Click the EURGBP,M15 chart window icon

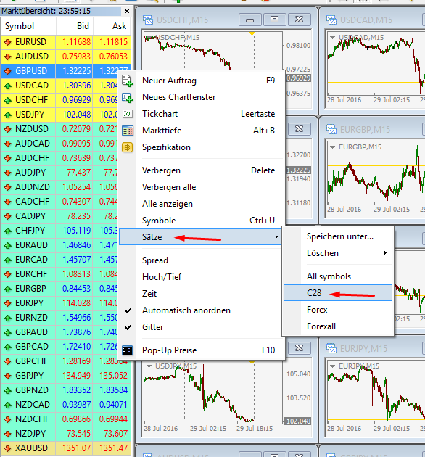[331, 129]
